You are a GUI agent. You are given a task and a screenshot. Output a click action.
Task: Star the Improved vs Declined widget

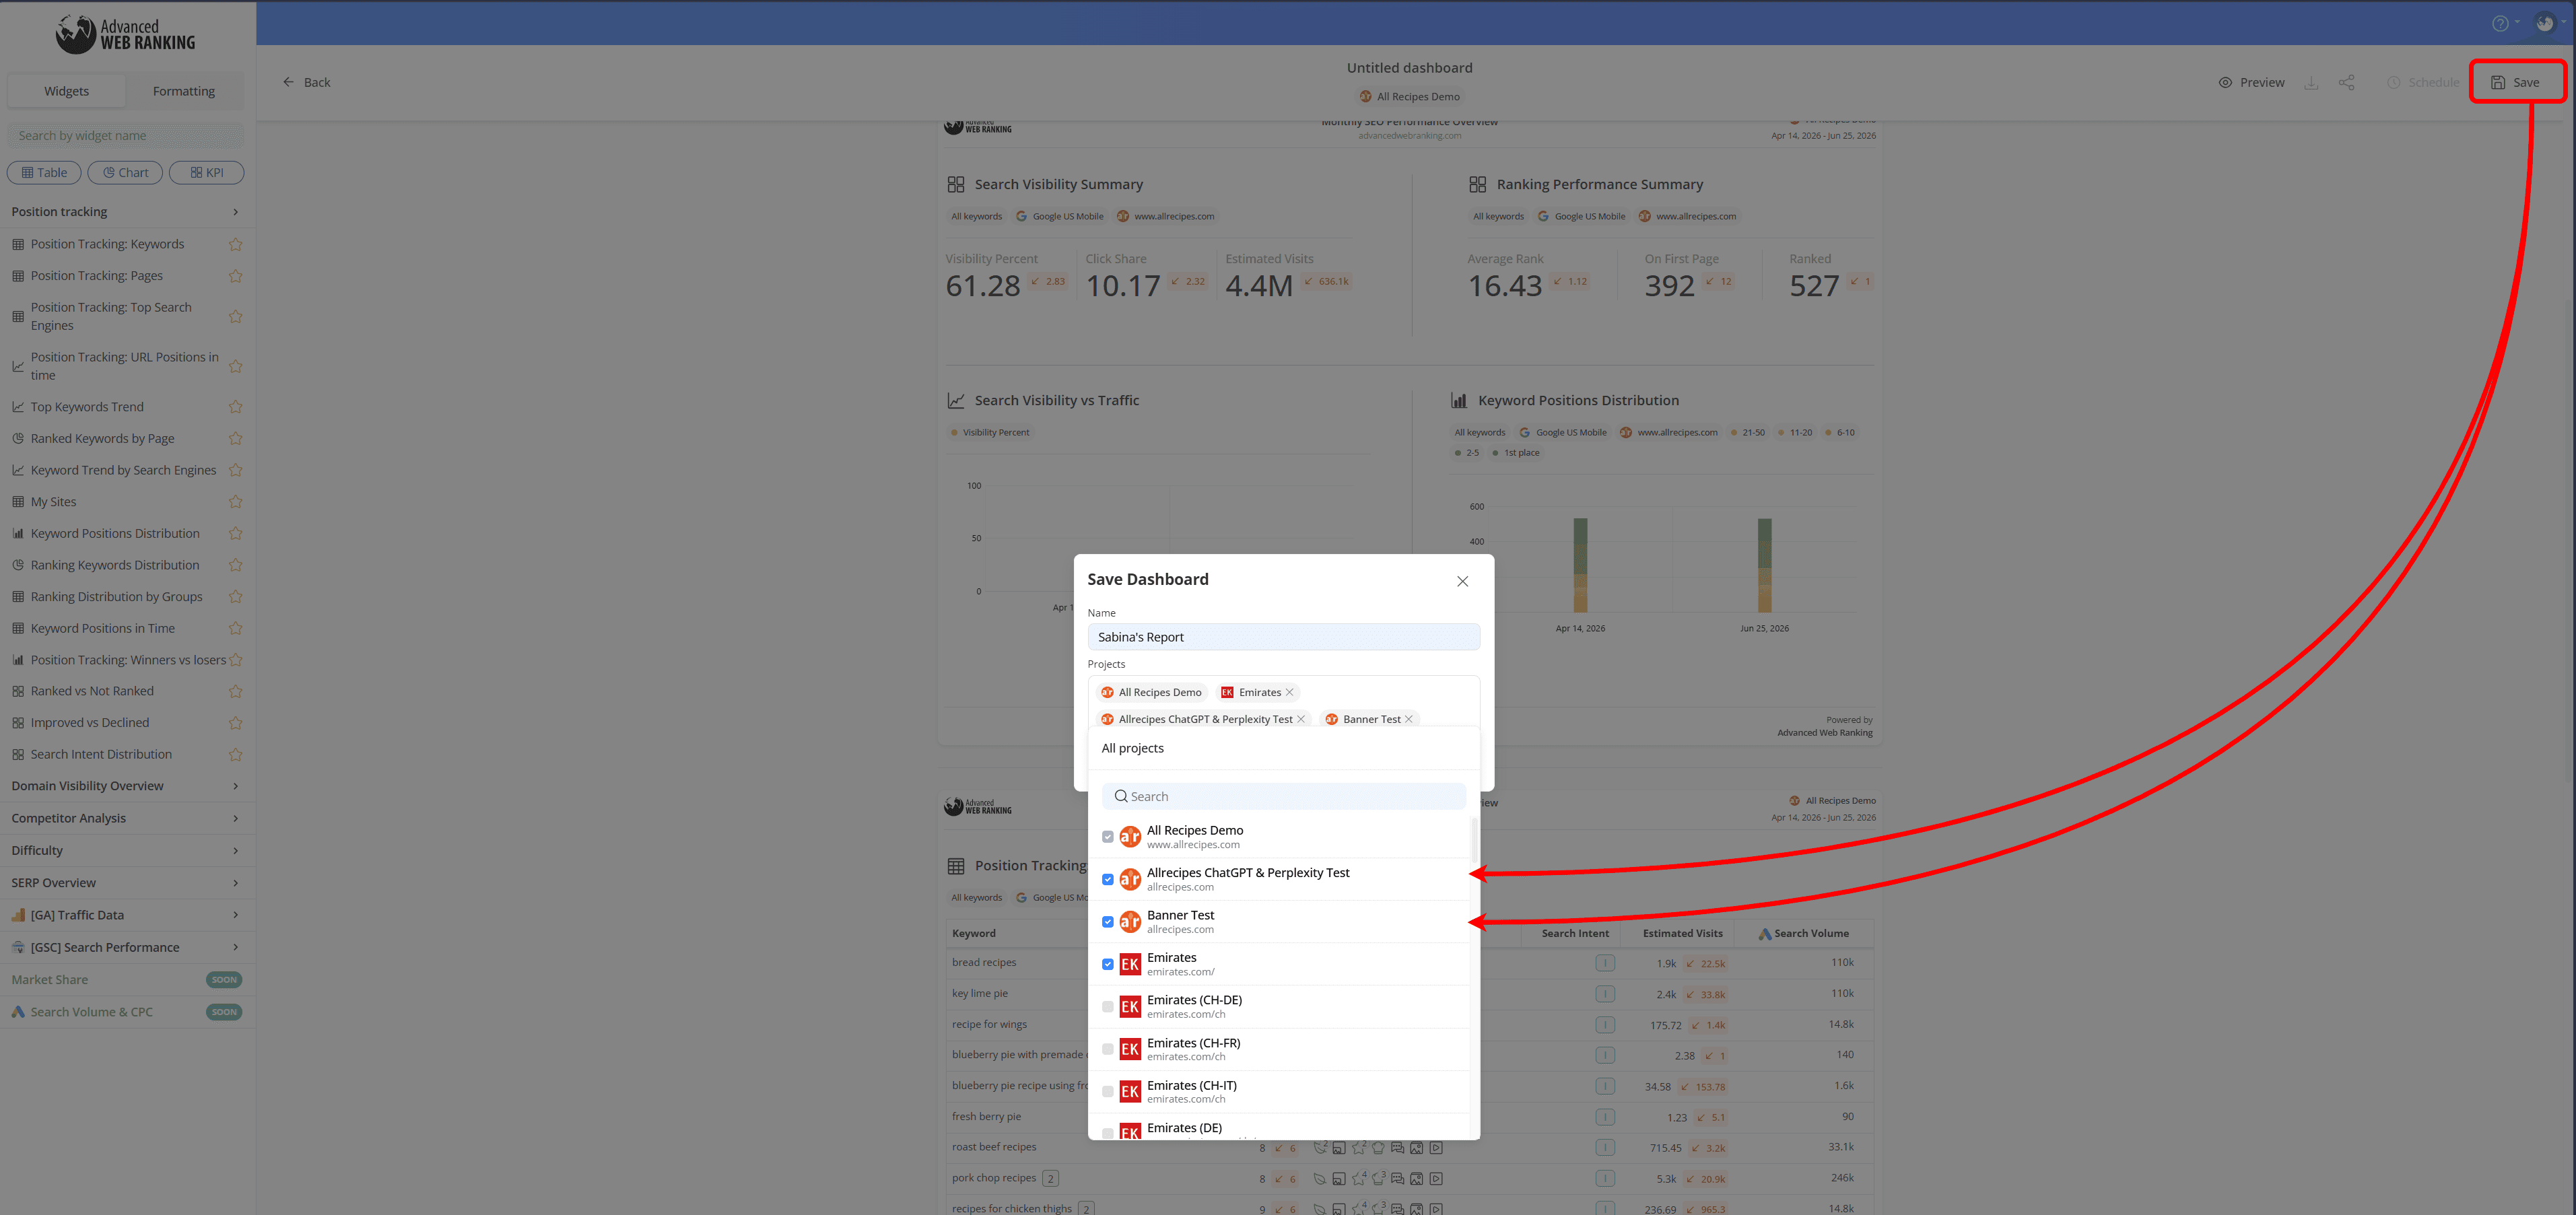[x=236, y=723]
